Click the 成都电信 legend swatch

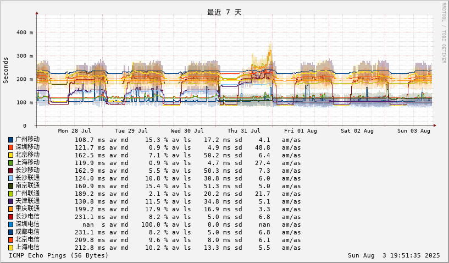(x=10, y=233)
